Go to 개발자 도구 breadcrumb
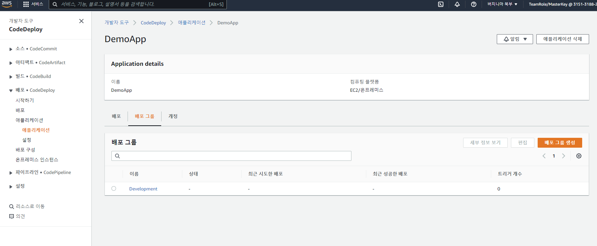 [x=117, y=22]
